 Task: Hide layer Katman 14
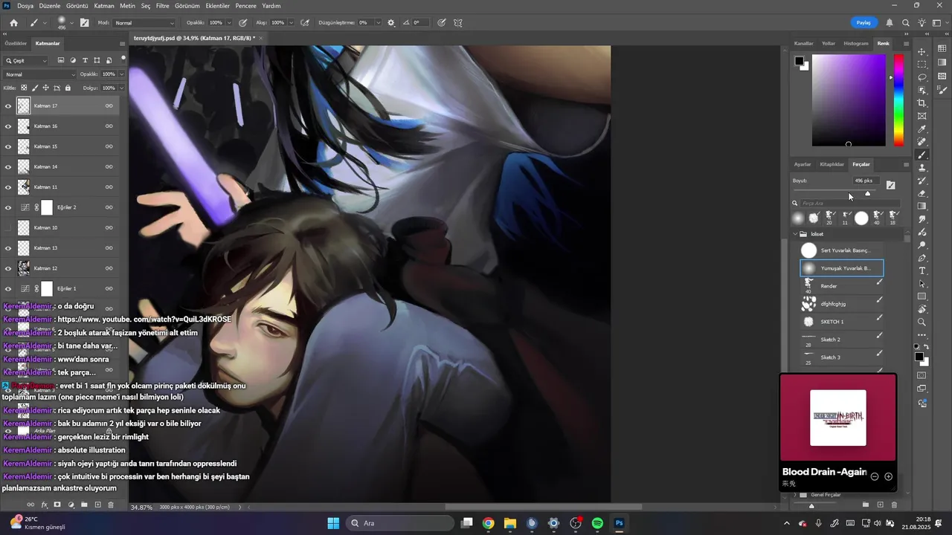tap(8, 166)
